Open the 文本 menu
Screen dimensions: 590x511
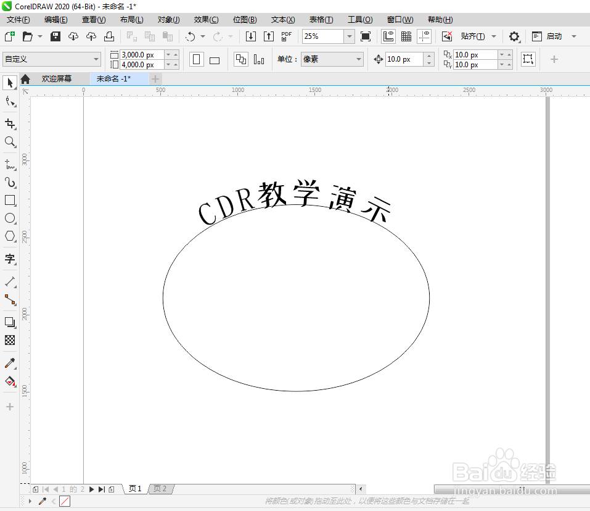click(283, 20)
